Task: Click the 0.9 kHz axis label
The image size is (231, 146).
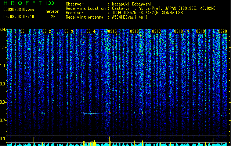Action: (3, 84)
